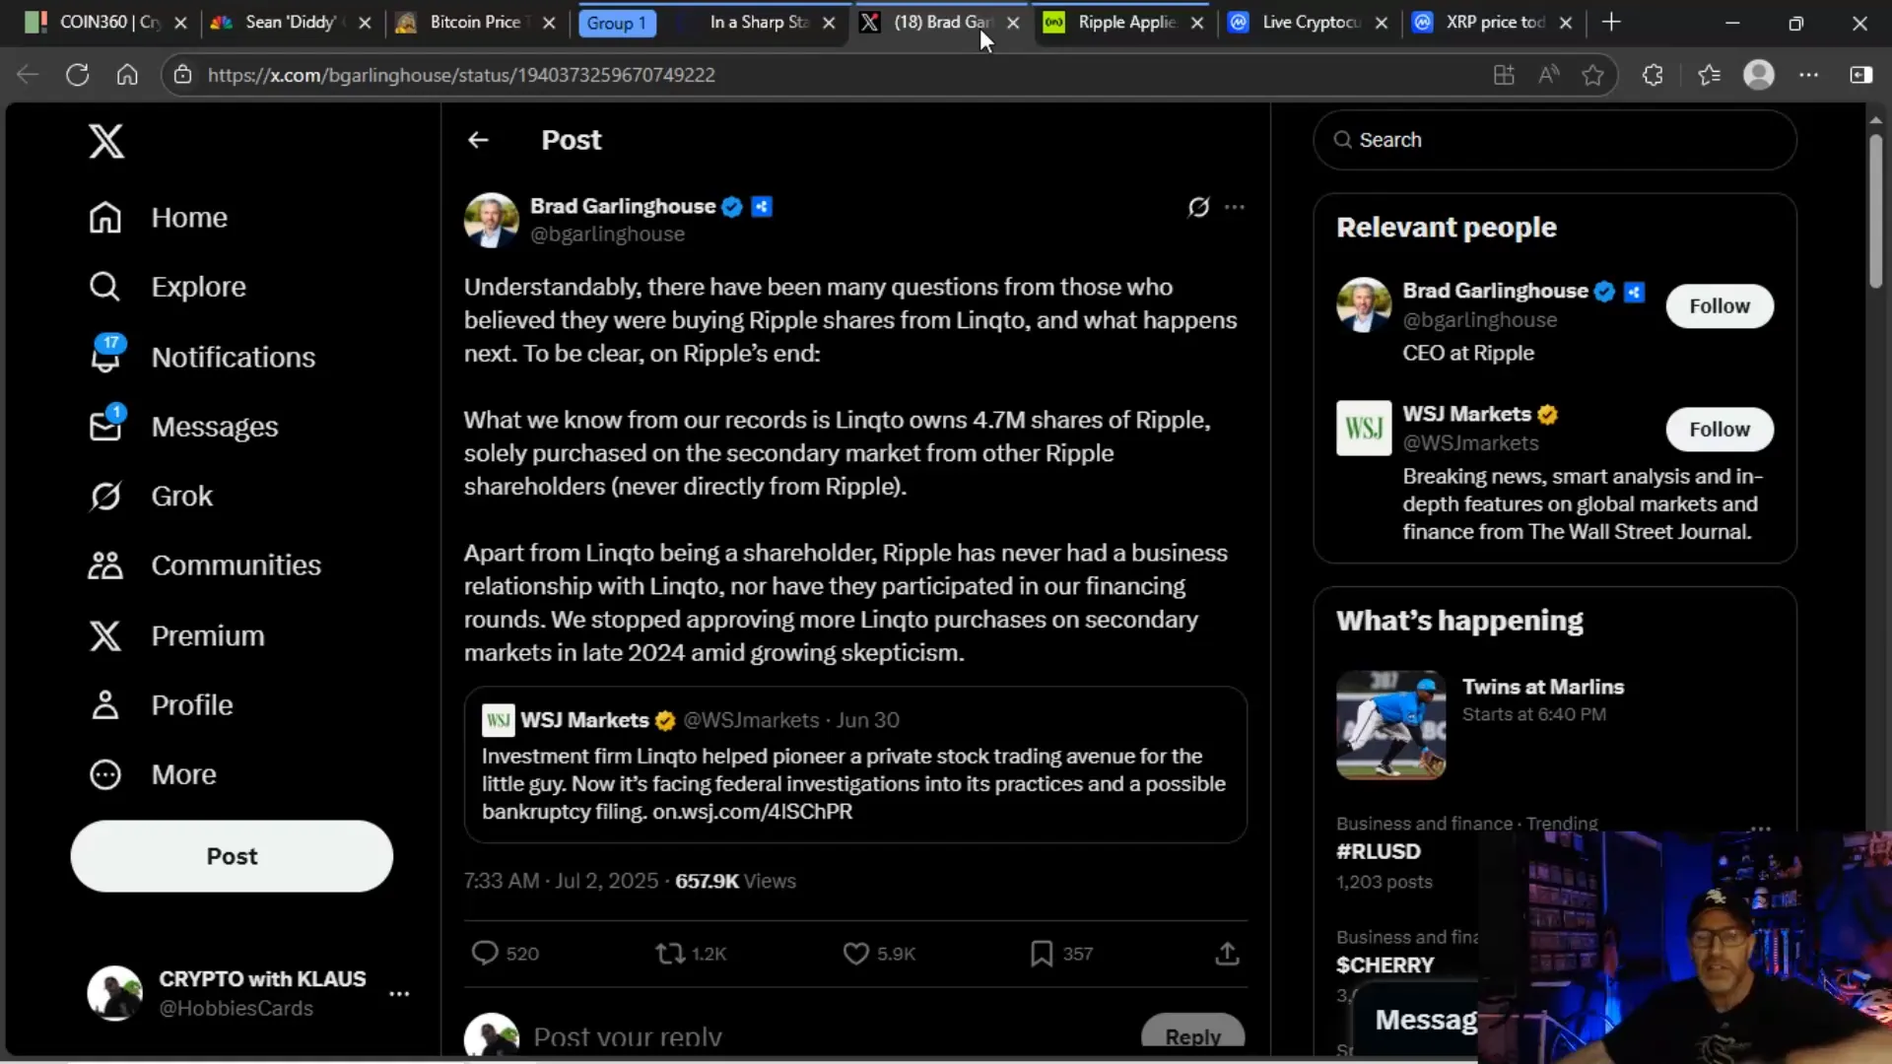This screenshot has width=1892, height=1064.
Task: Bookmark the post showing 357 bookmarks
Action: click(1042, 953)
